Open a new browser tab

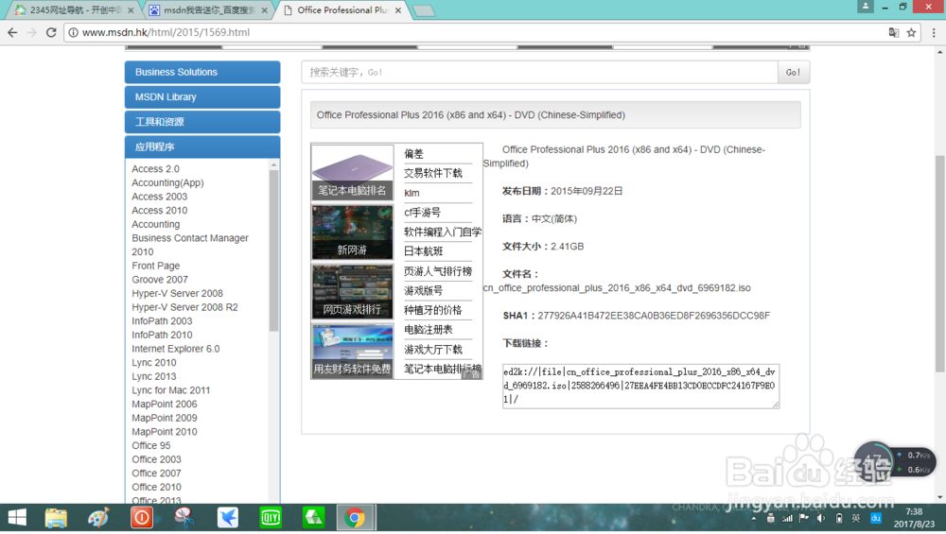[424, 10]
